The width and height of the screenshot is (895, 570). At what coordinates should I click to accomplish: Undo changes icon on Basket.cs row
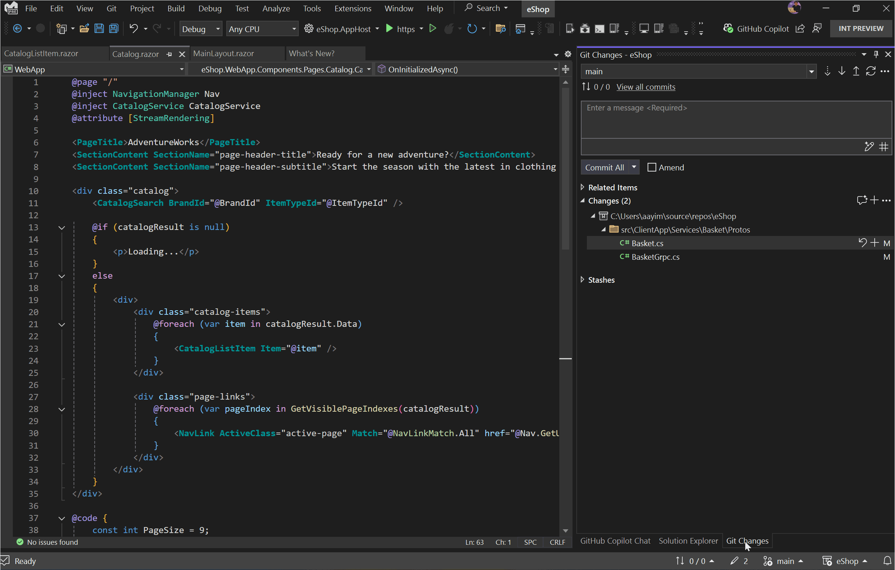click(x=862, y=243)
